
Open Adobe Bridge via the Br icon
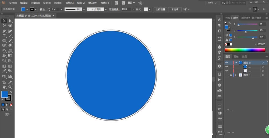click(x=116, y=3)
